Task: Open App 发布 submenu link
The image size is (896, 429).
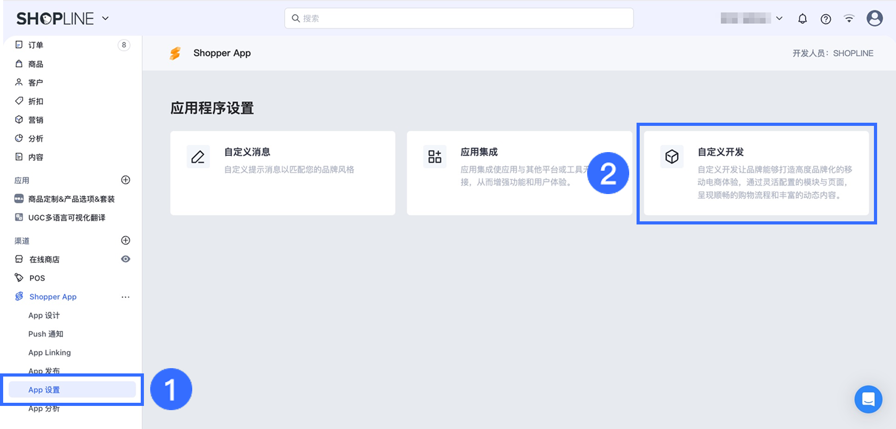Action: pos(44,371)
